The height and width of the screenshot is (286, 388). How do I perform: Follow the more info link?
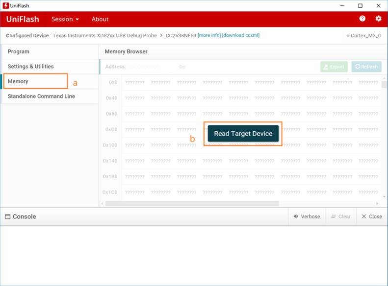[x=209, y=35]
